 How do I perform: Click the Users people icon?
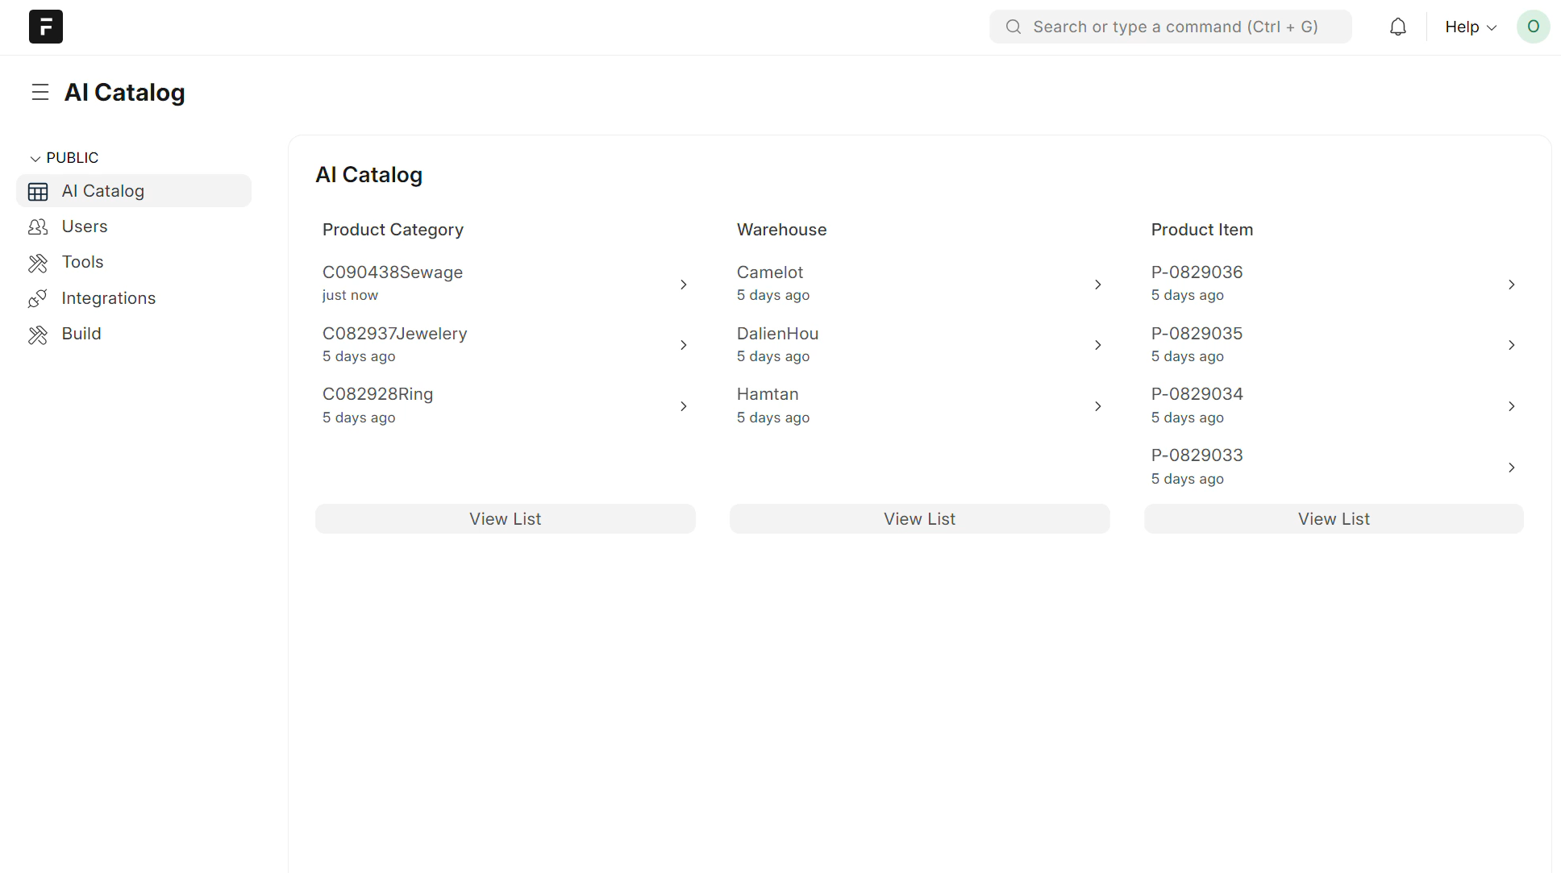coord(38,227)
